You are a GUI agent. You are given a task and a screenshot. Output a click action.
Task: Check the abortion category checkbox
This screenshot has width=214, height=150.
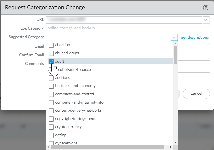(51, 45)
